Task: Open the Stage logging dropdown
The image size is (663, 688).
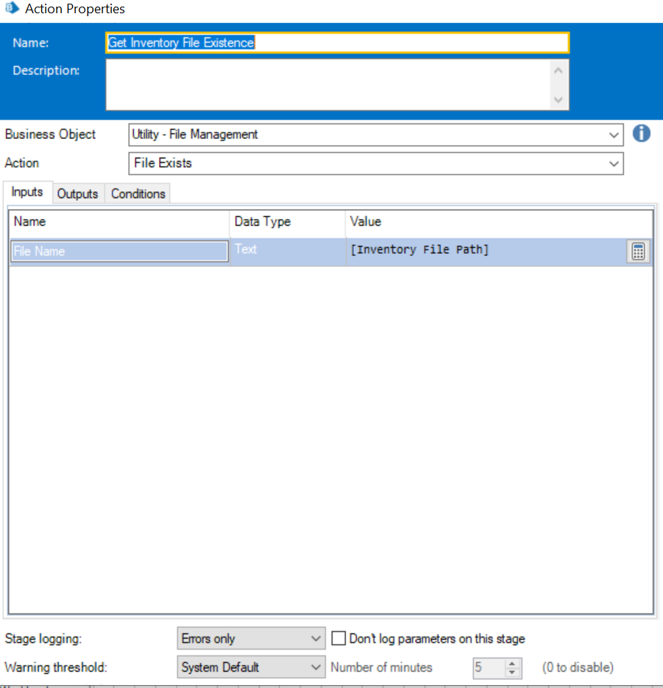Action: coord(316,639)
